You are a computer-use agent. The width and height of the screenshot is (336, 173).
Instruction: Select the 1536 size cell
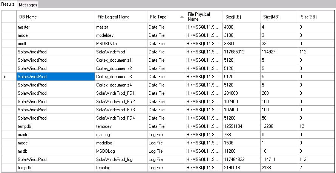click(241, 143)
